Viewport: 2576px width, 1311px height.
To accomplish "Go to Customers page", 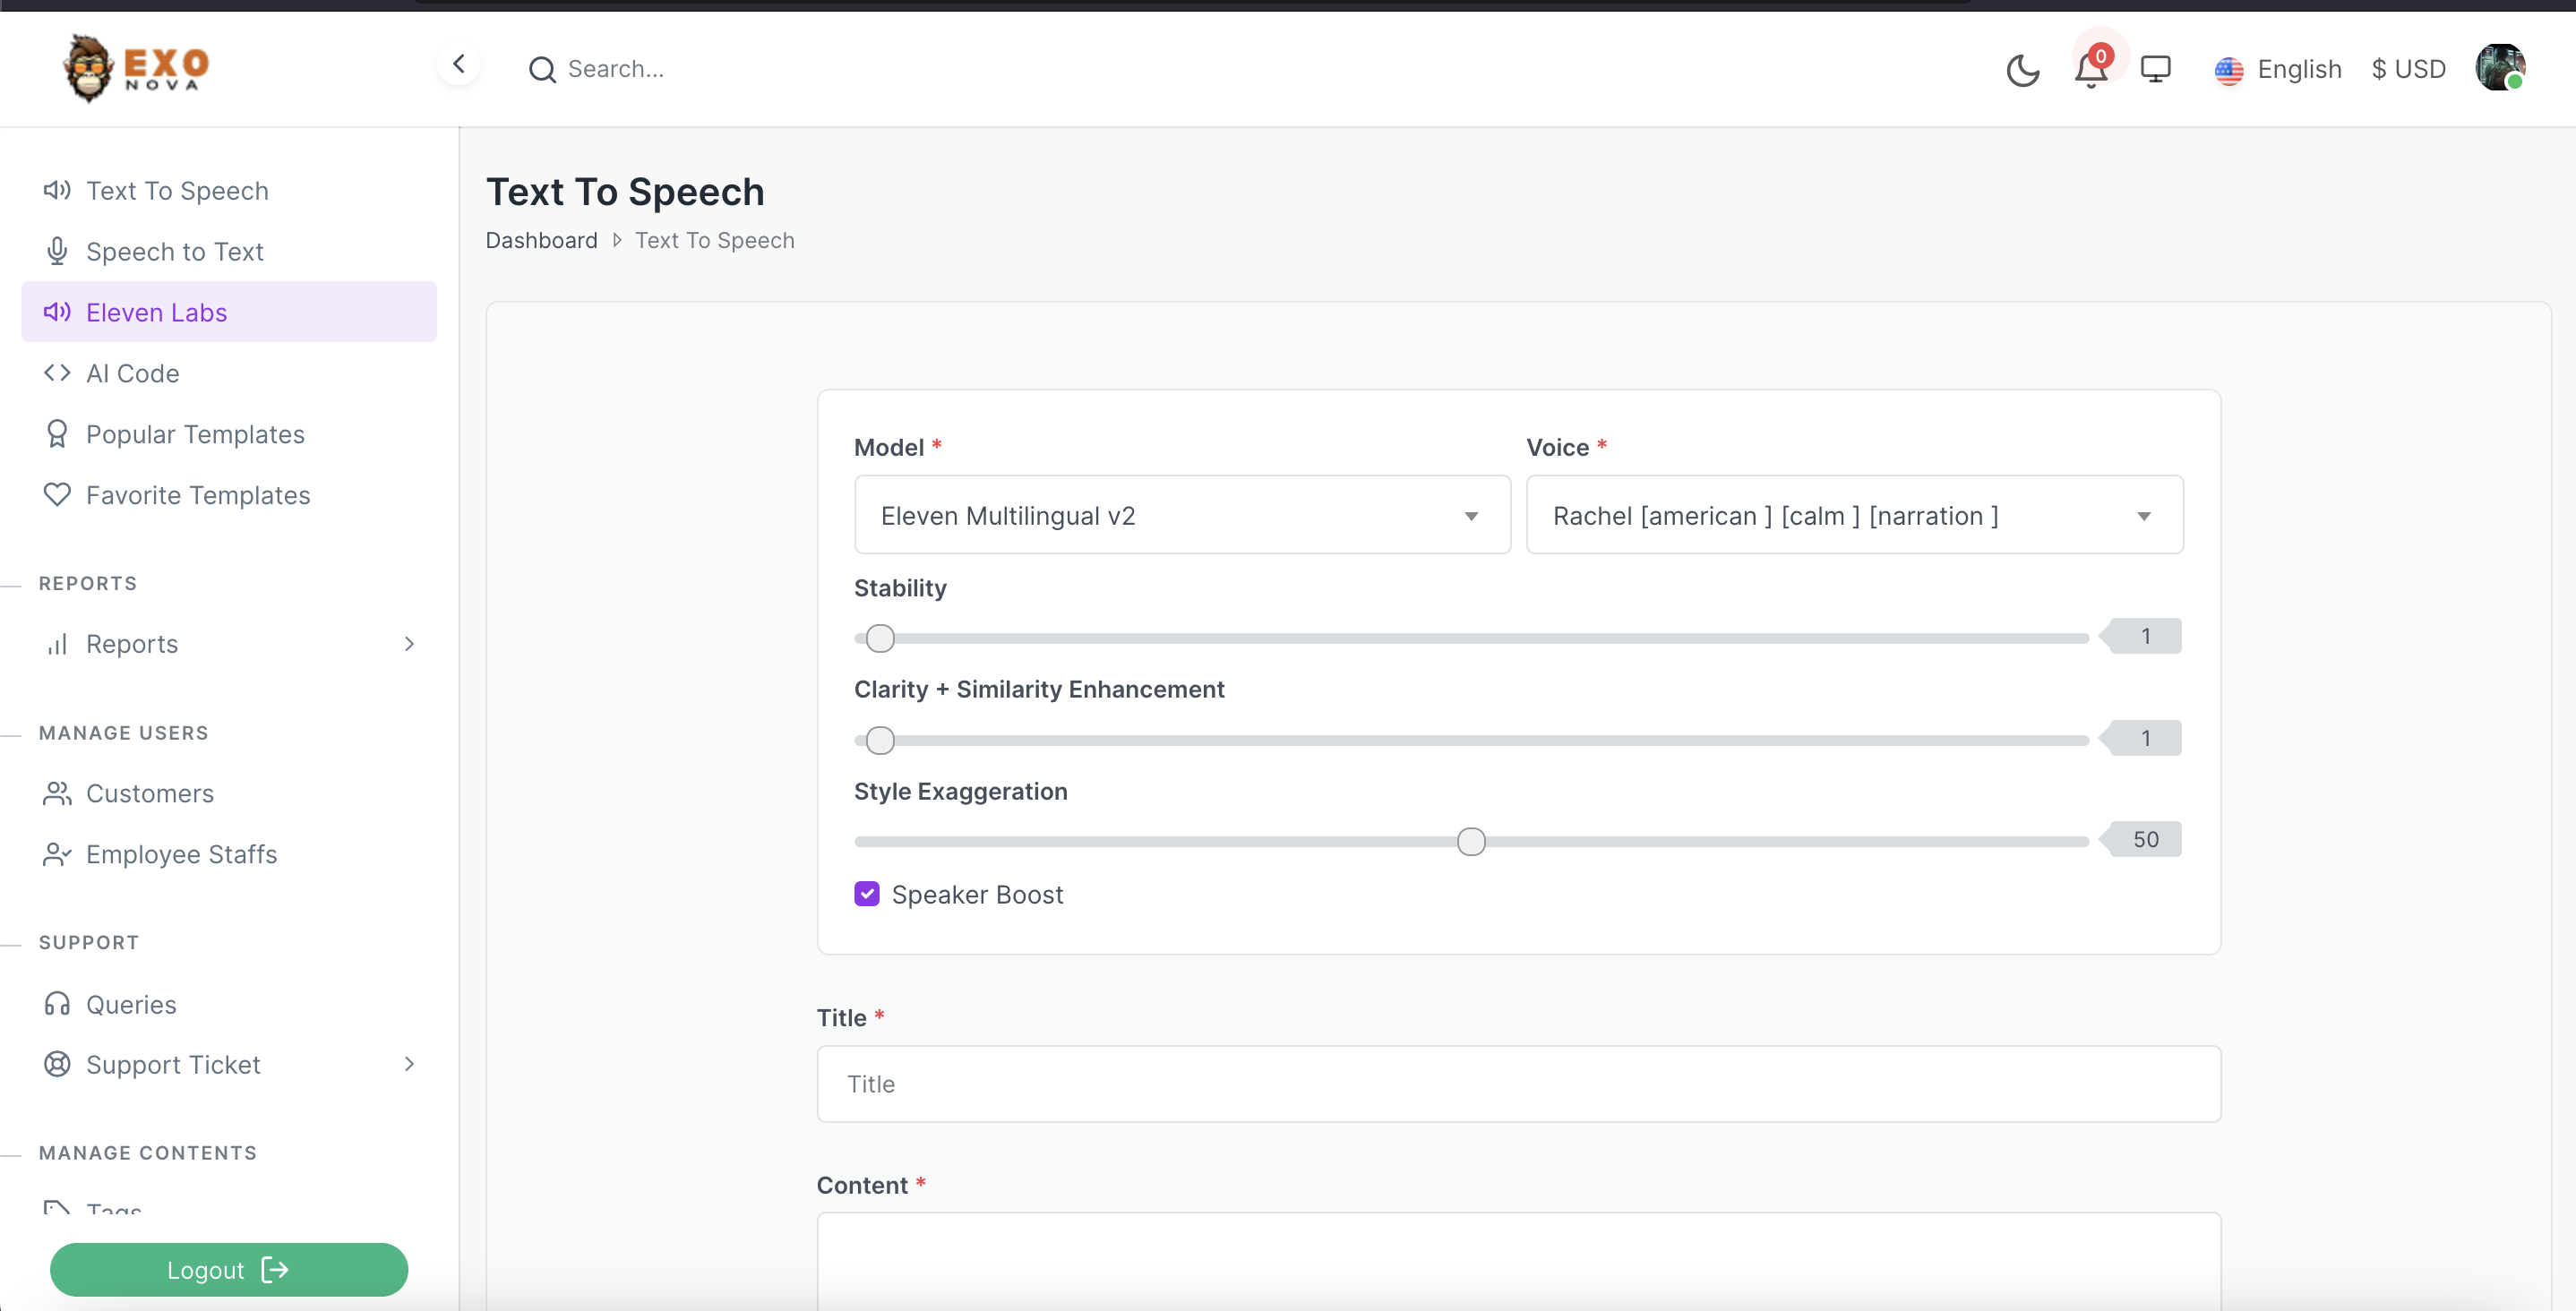I will pyautogui.click(x=149, y=793).
